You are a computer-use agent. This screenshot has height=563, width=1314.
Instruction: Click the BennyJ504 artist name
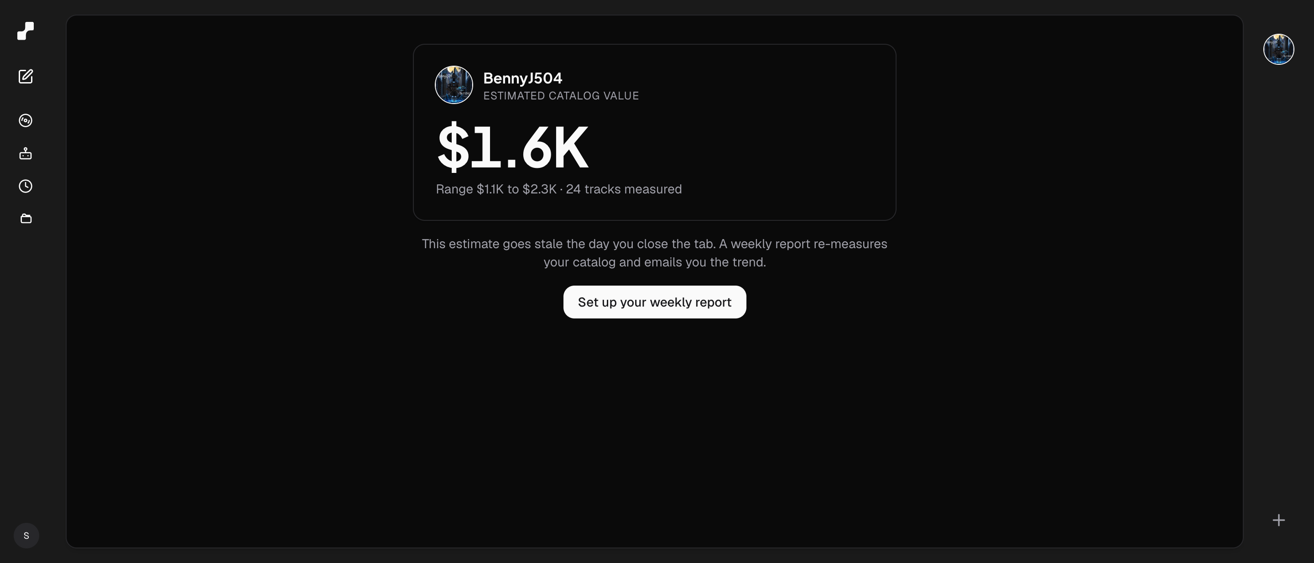click(523, 78)
